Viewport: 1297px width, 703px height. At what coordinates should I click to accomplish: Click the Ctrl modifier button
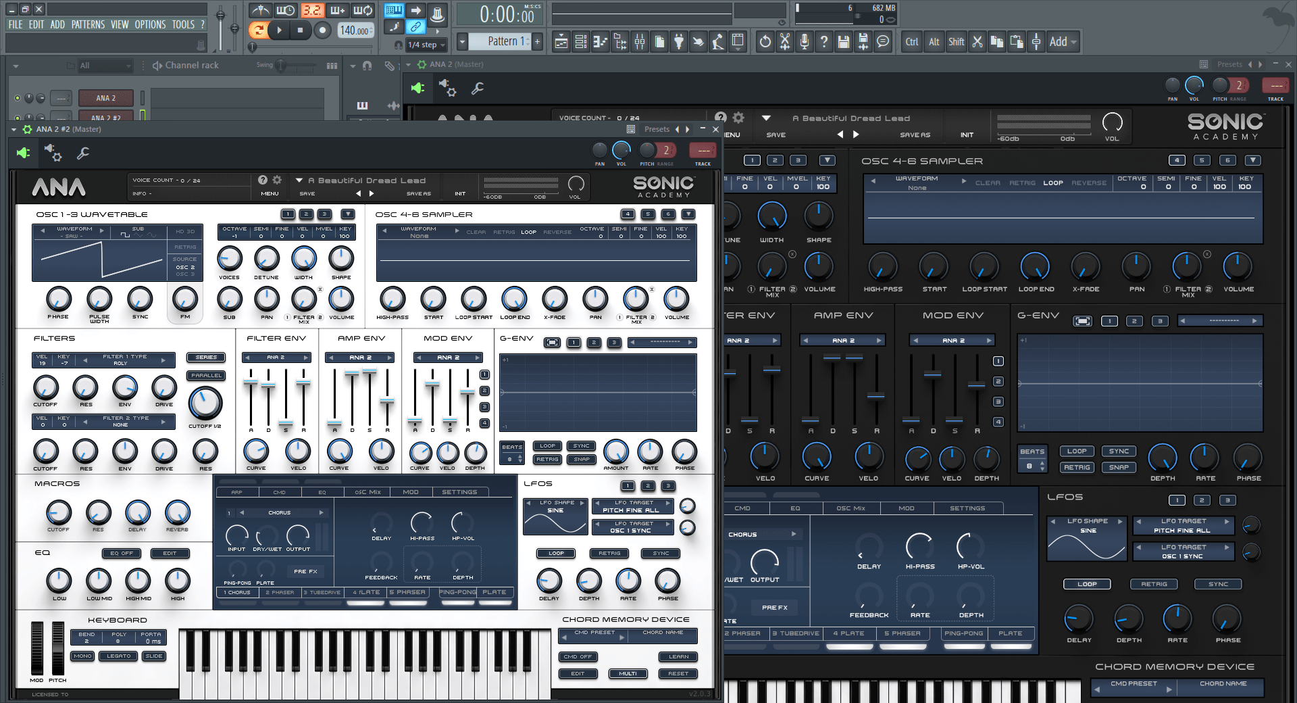(x=912, y=42)
